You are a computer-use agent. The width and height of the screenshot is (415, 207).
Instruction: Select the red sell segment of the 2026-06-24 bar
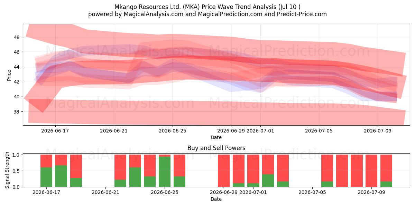pyautogui.click(x=150, y=166)
